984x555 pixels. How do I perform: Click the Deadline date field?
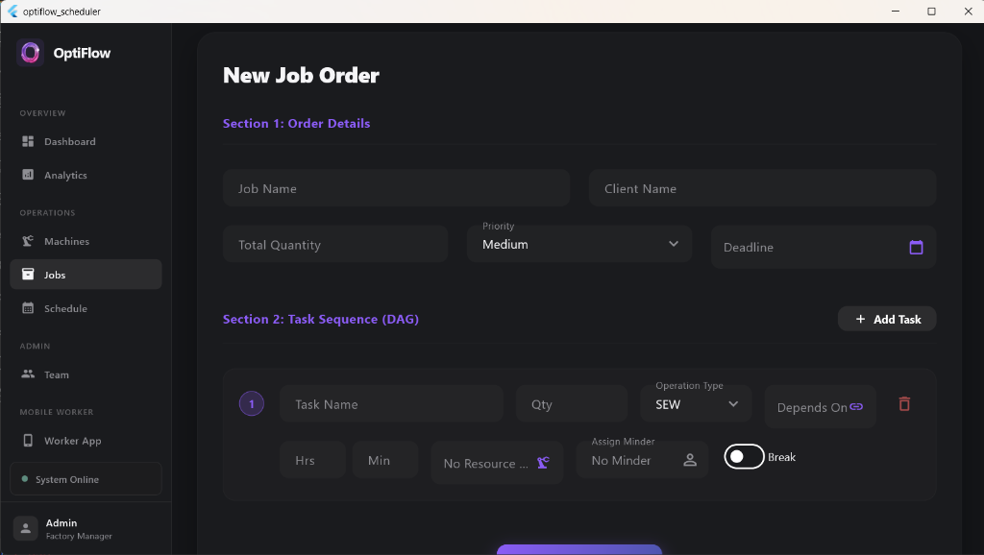[x=824, y=247]
